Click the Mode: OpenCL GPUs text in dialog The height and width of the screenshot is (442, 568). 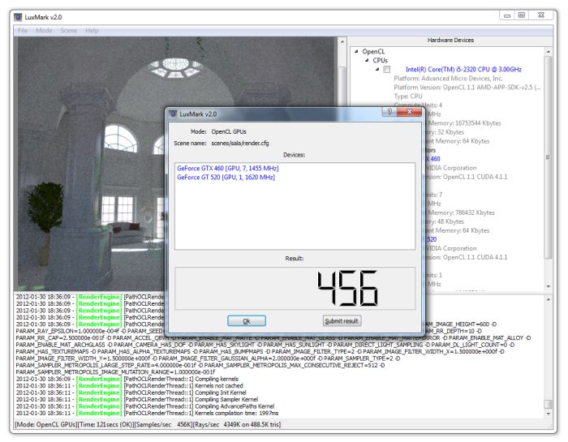pyautogui.click(x=218, y=131)
